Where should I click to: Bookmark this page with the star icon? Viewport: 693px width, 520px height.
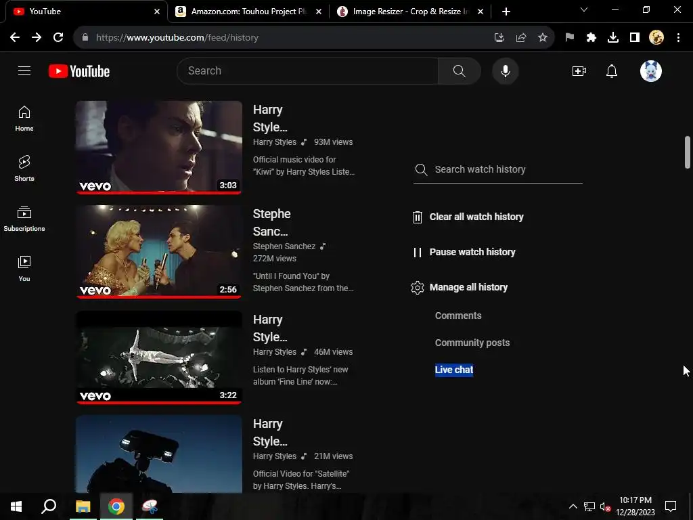click(543, 38)
